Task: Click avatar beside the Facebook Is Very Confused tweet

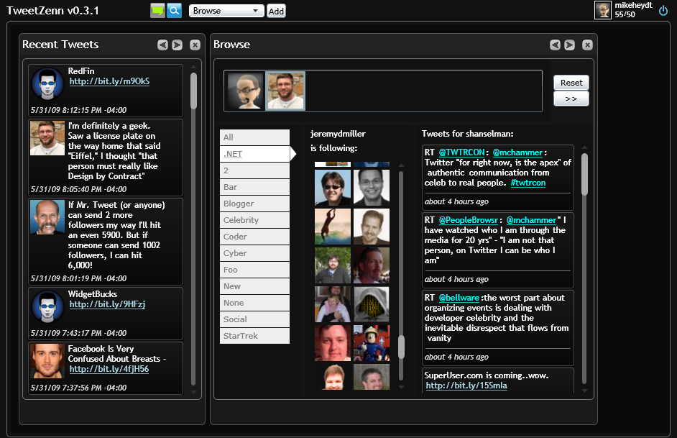Action: (47, 360)
